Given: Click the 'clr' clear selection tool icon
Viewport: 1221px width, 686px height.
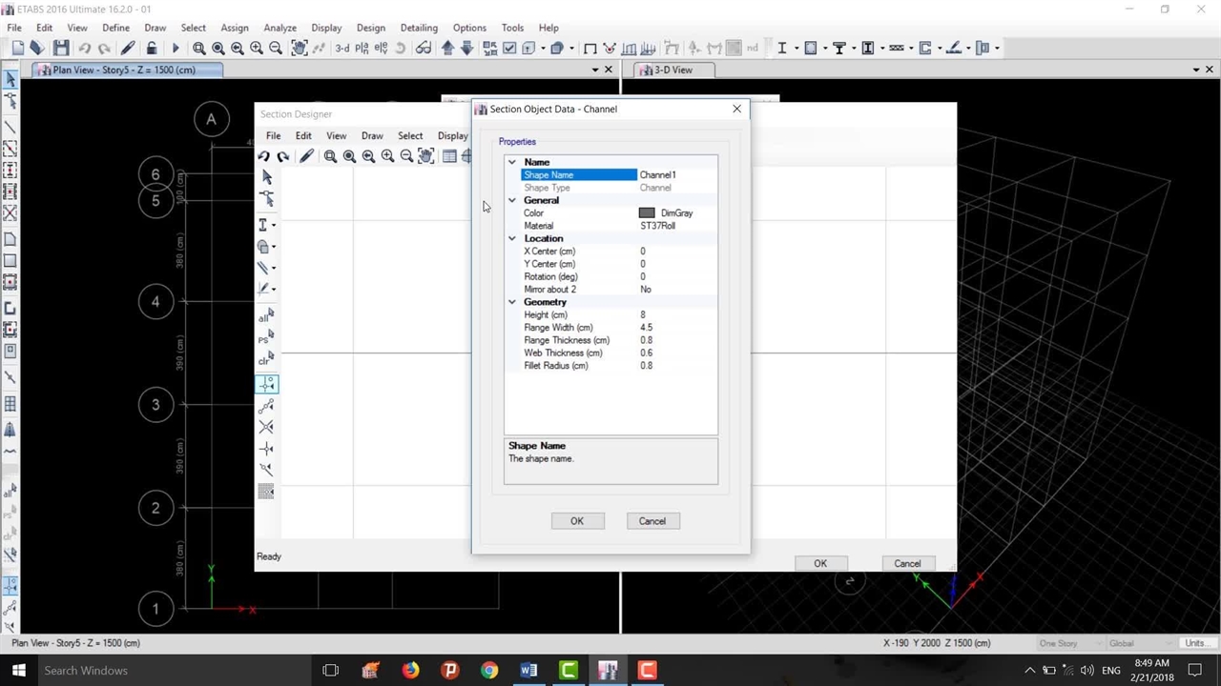Looking at the screenshot, I should point(265,359).
